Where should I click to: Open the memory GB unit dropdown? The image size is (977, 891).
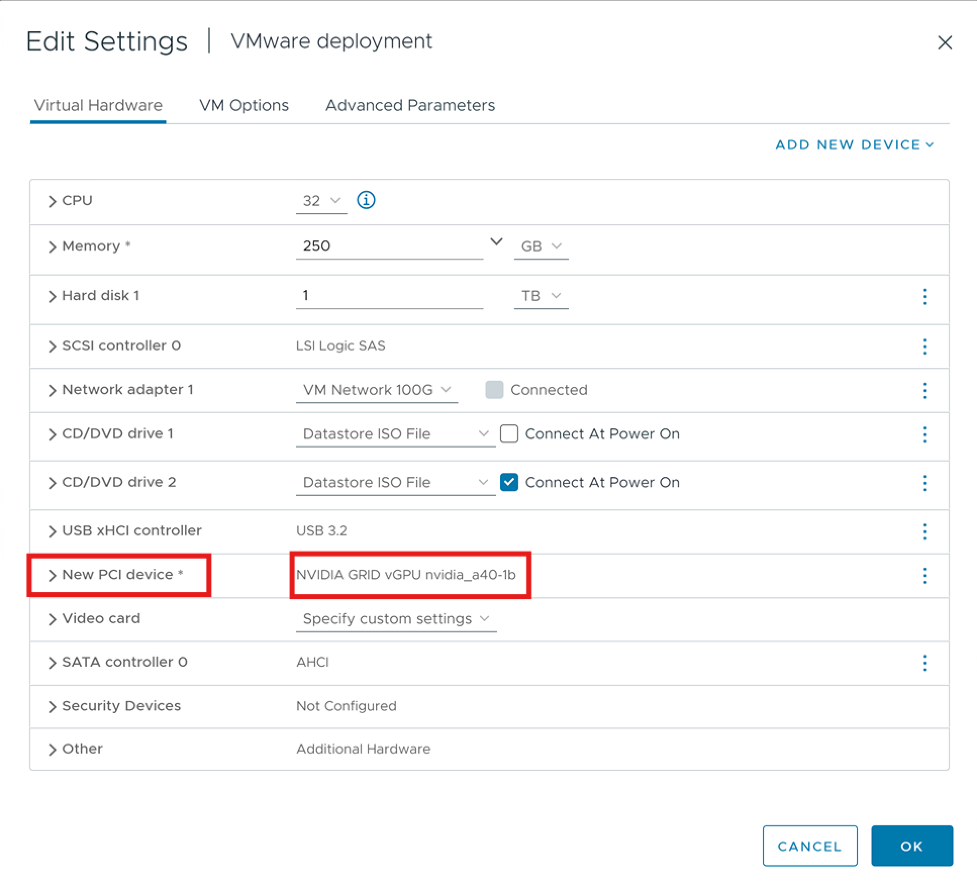pyautogui.click(x=540, y=246)
